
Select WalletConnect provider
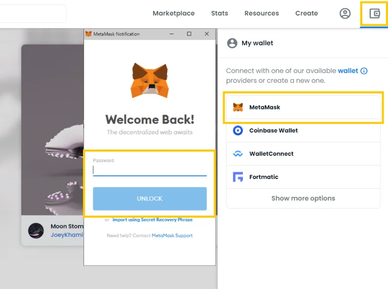(x=303, y=153)
